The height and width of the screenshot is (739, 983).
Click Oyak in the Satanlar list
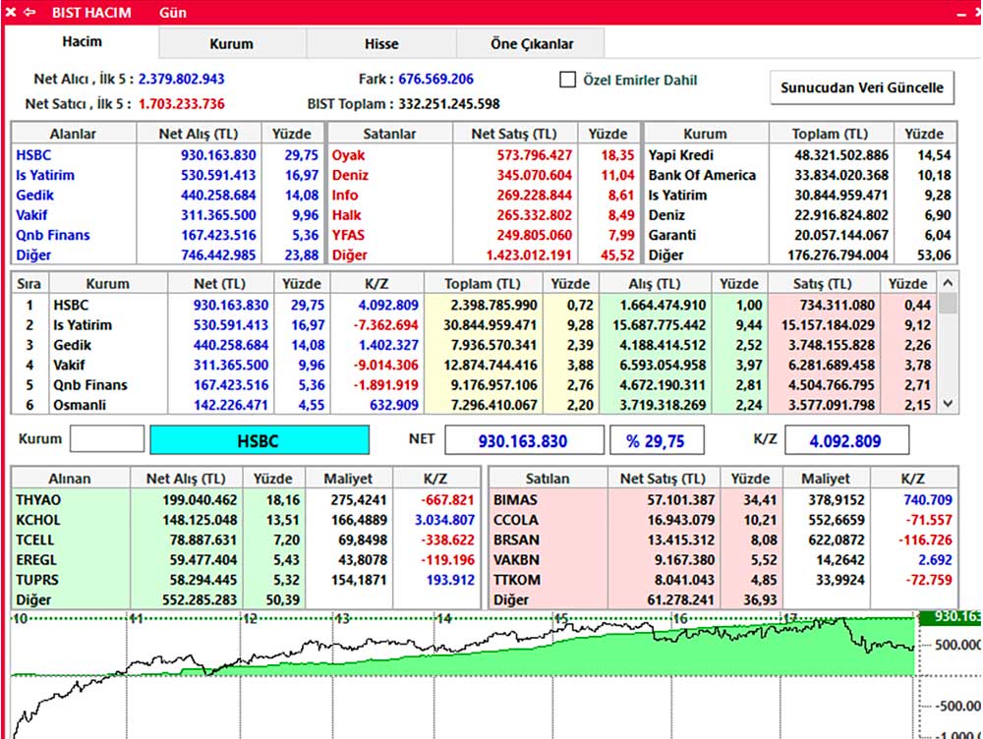pyautogui.click(x=348, y=155)
